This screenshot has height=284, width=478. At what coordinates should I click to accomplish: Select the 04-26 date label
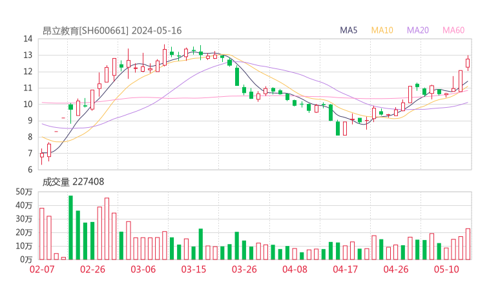point(396,269)
